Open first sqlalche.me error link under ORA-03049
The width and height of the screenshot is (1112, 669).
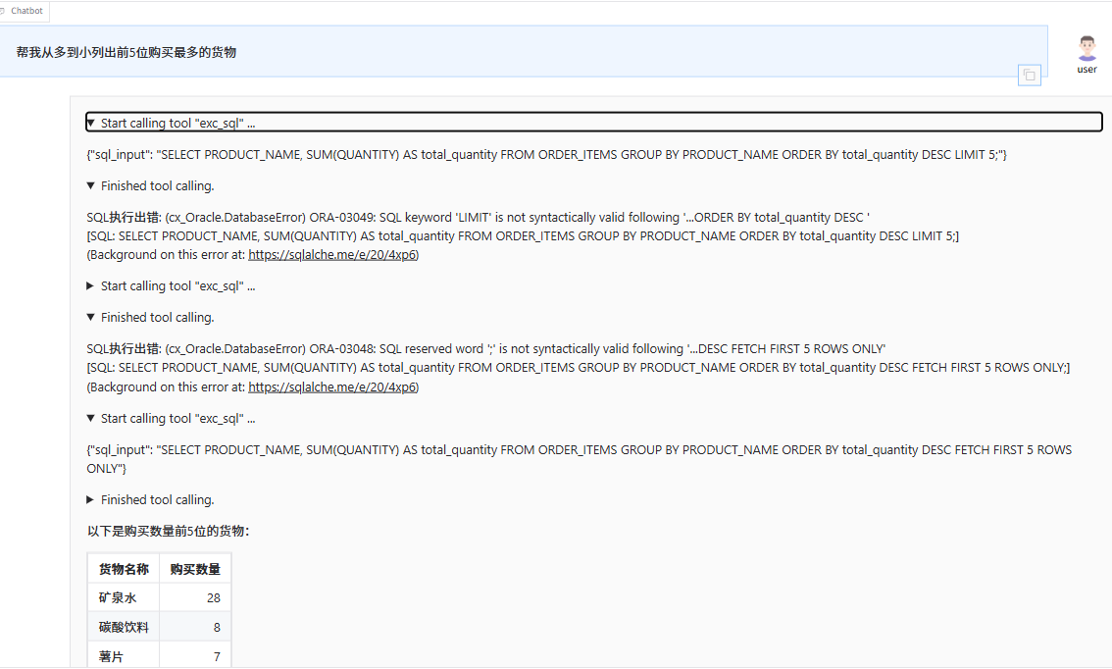pos(332,255)
